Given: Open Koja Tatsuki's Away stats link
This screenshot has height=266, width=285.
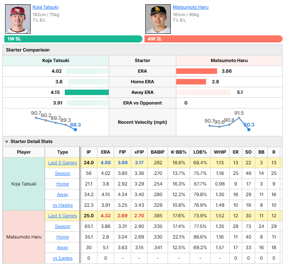Looking at the screenshot, I should click(62, 194).
